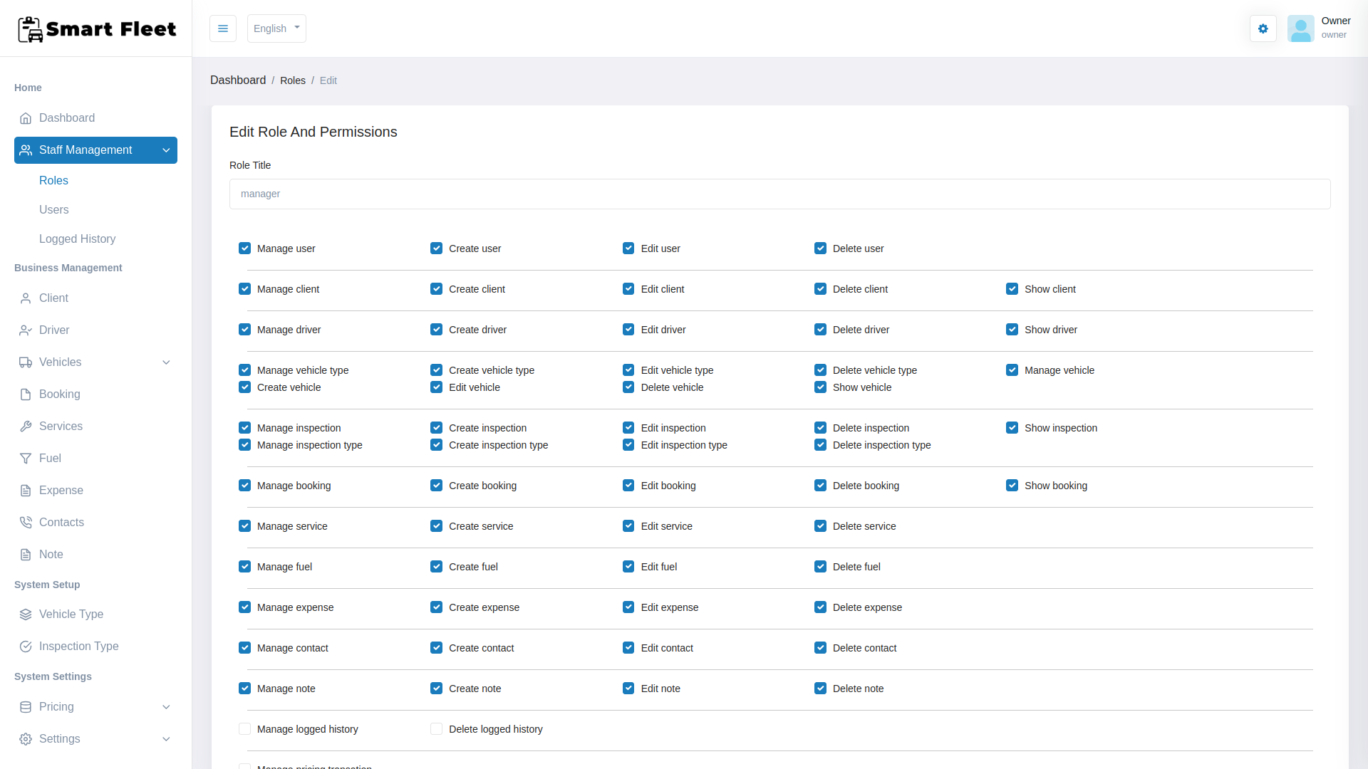1368x769 pixels.
Task: Open the English language dropdown
Action: 276,28
